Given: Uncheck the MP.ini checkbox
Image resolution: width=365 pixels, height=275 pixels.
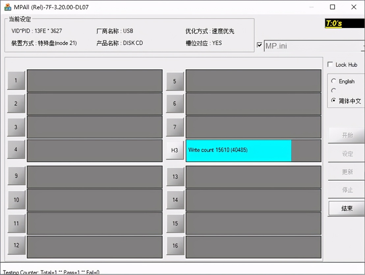Looking at the screenshot, I should (260, 45).
